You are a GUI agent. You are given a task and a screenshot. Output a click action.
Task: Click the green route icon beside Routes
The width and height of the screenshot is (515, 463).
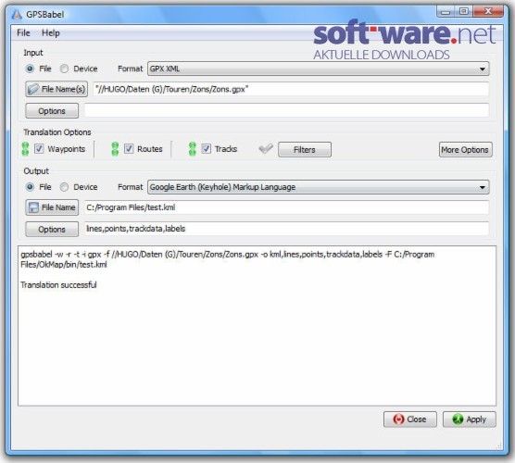(115, 149)
